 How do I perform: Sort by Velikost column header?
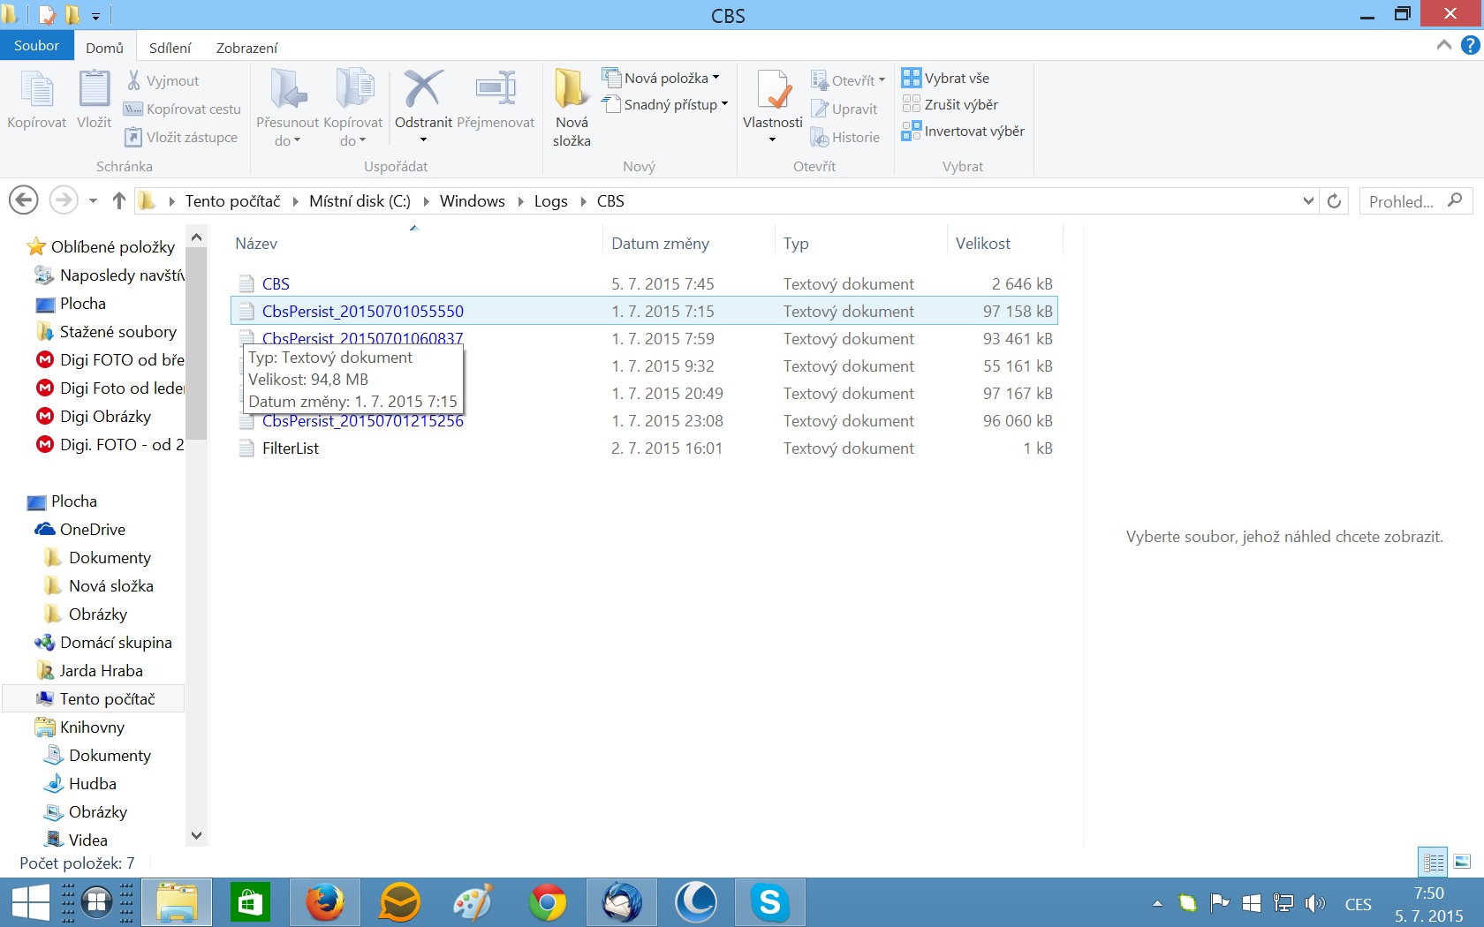coord(982,244)
